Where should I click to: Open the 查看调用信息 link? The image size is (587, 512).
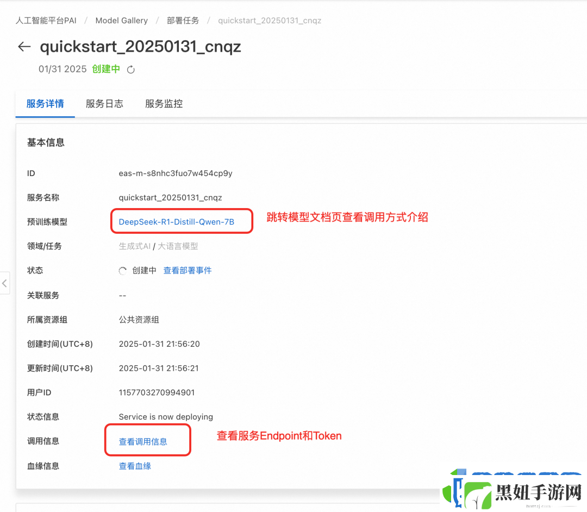[143, 442]
